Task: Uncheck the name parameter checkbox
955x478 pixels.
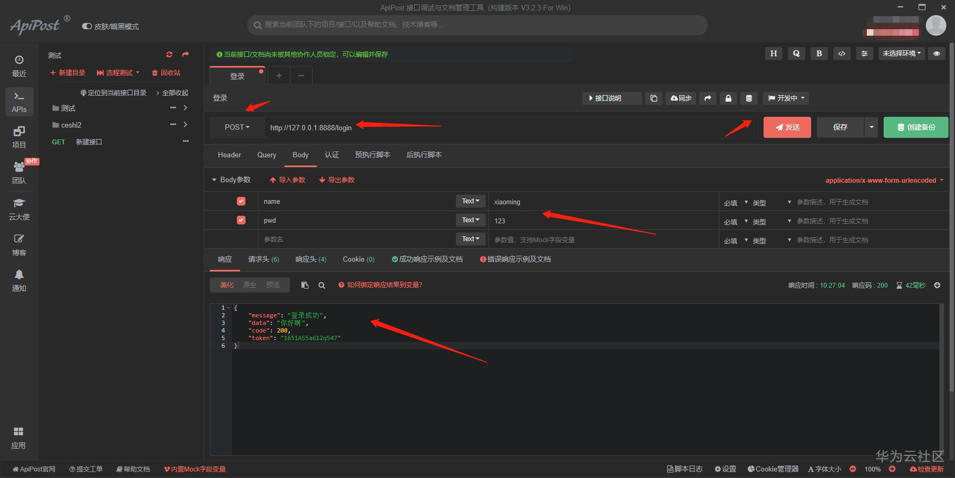Action: [x=241, y=201]
